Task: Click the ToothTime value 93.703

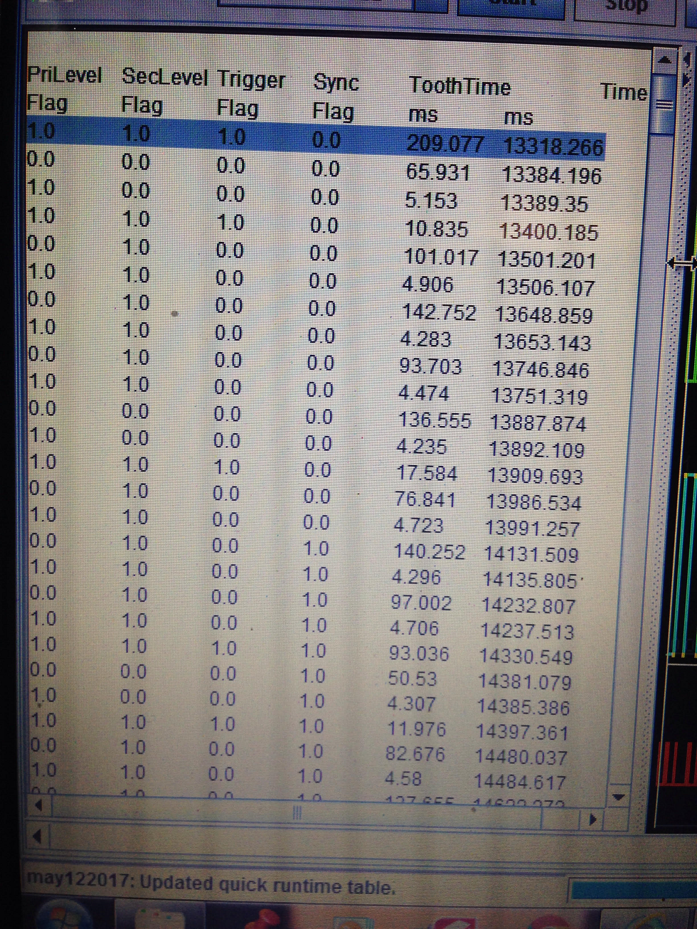Action: pos(431,366)
